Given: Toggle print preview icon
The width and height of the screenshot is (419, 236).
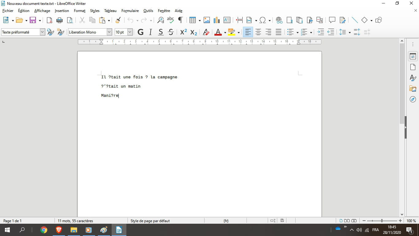Looking at the screenshot, I should [x=70, y=20].
